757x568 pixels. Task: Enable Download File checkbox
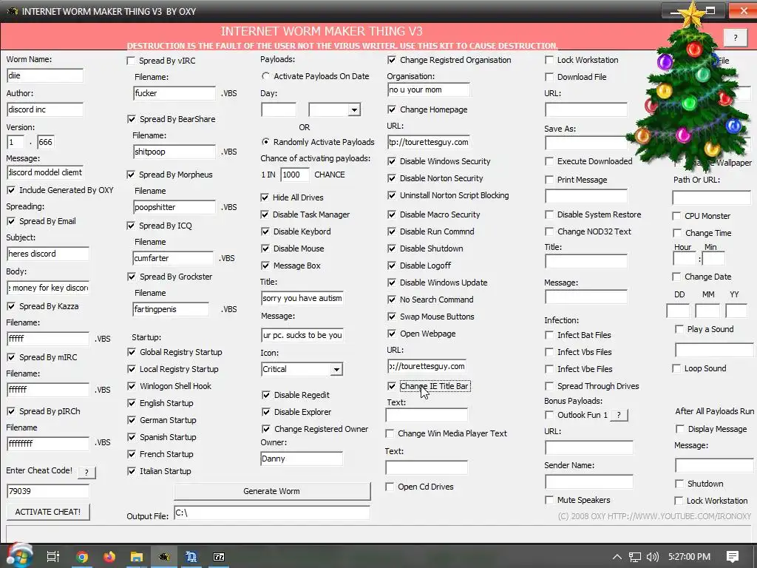(549, 77)
